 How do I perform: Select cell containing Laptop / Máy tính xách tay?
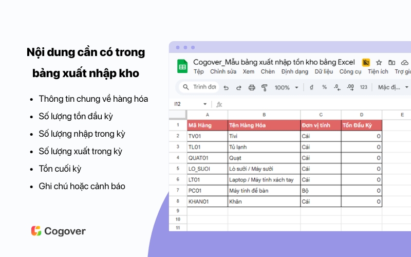pos(264,180)
